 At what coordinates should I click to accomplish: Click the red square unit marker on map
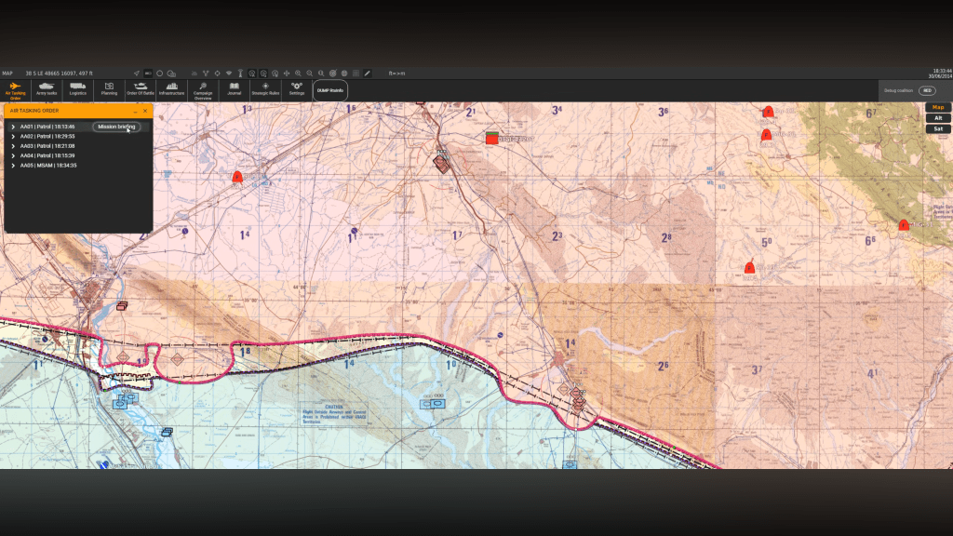click(x=491, y=139)
